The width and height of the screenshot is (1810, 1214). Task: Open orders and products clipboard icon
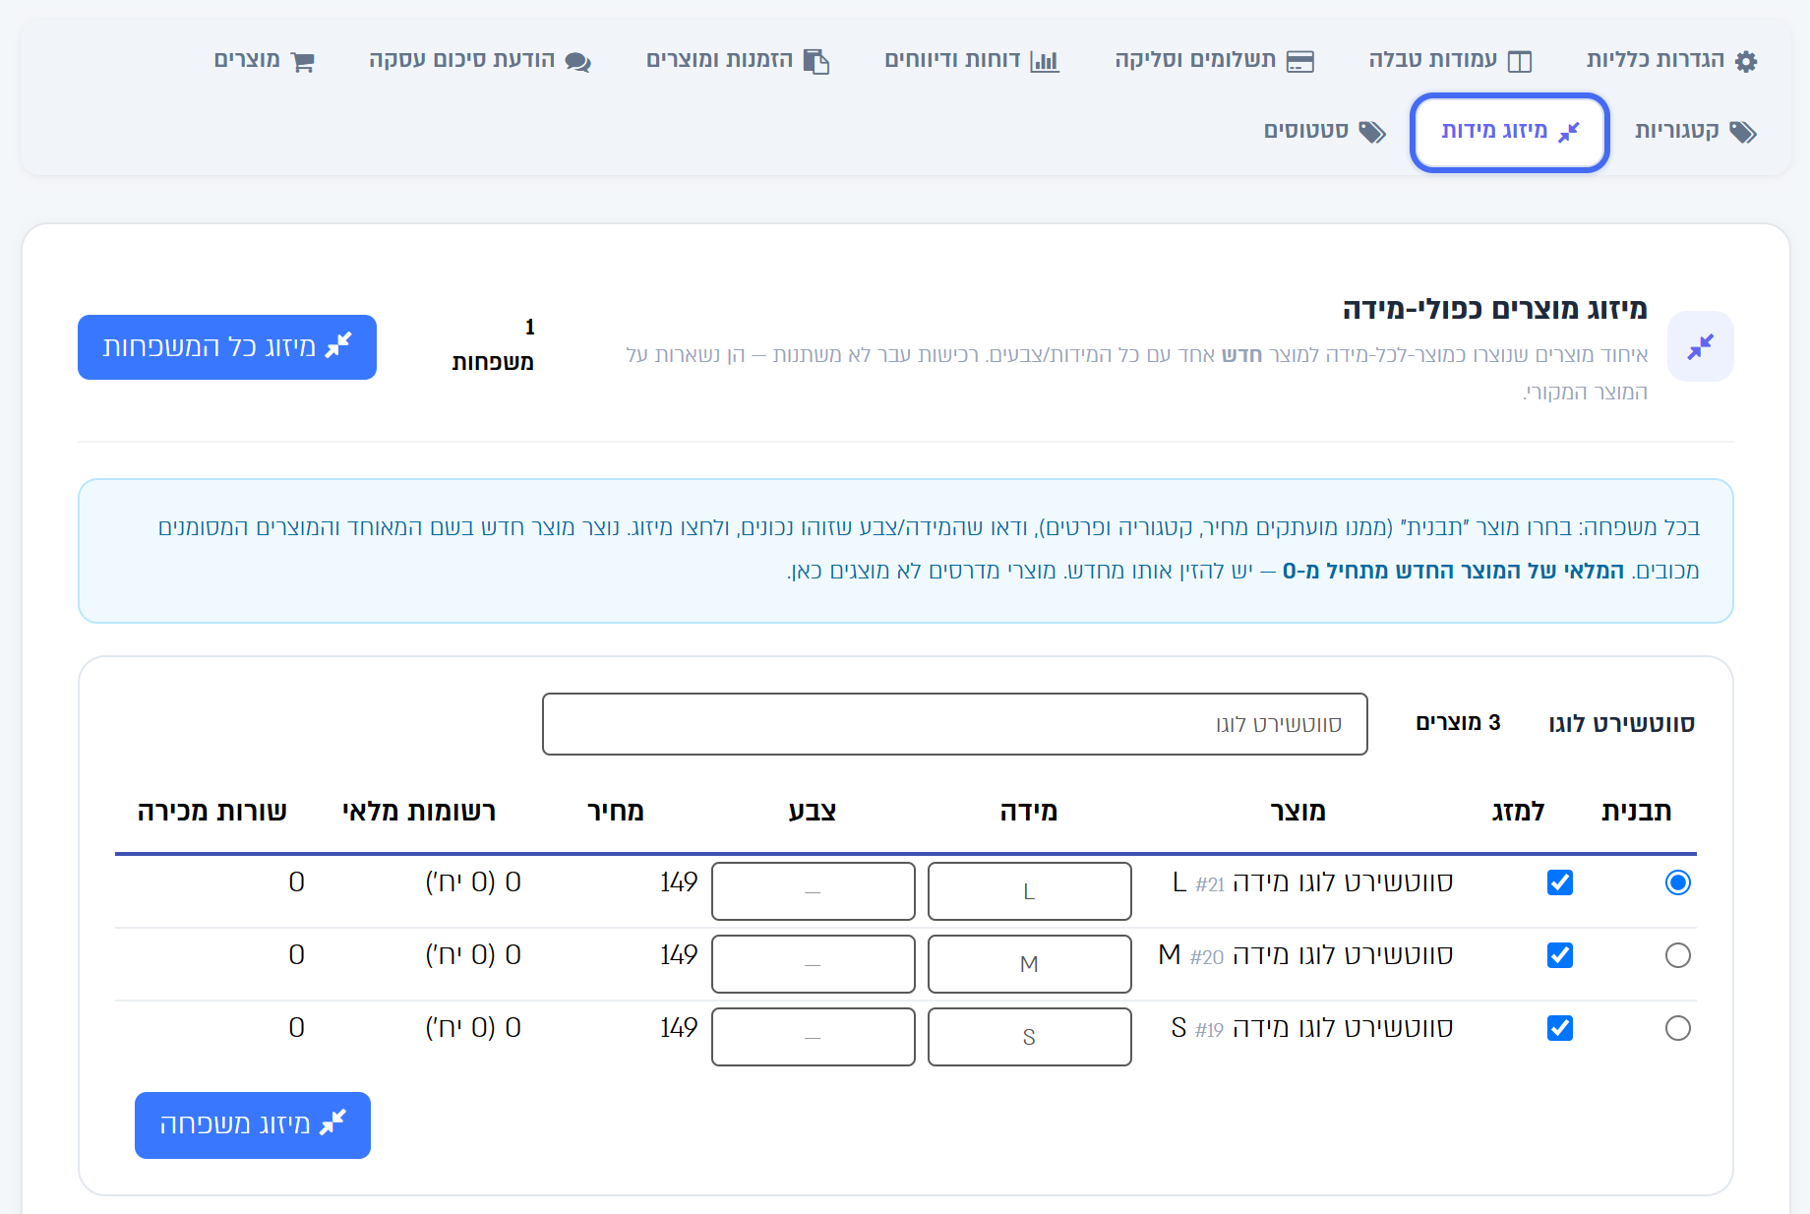816,61
